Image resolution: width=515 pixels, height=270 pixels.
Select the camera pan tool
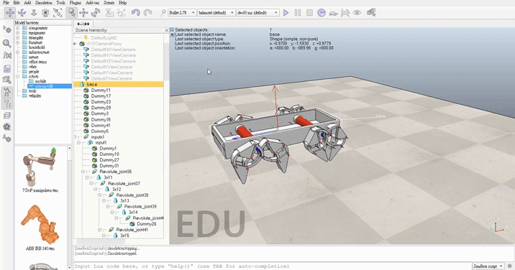pos(10,13)
